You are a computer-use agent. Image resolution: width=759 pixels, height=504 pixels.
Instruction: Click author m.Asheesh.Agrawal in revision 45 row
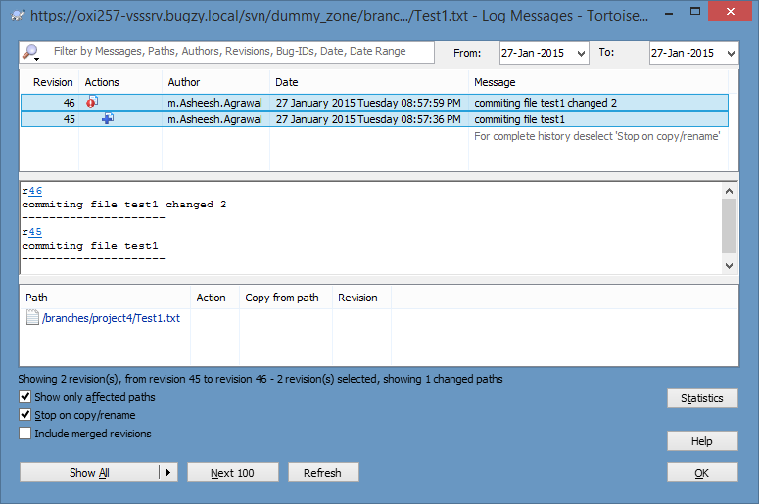(214, 119)
